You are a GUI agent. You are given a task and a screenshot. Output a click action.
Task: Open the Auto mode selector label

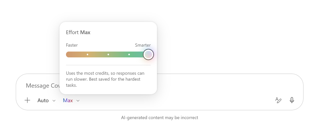[43, 100]
